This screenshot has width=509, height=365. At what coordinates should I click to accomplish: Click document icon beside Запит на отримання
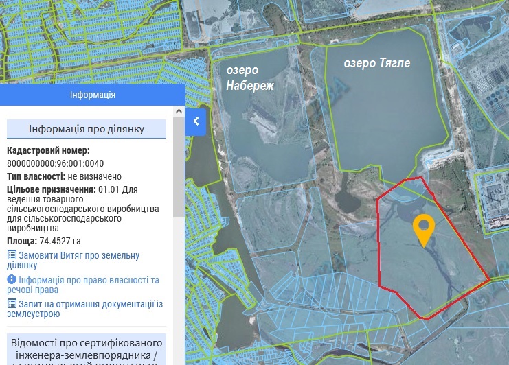pyautogui.click(x=12, y=303)
